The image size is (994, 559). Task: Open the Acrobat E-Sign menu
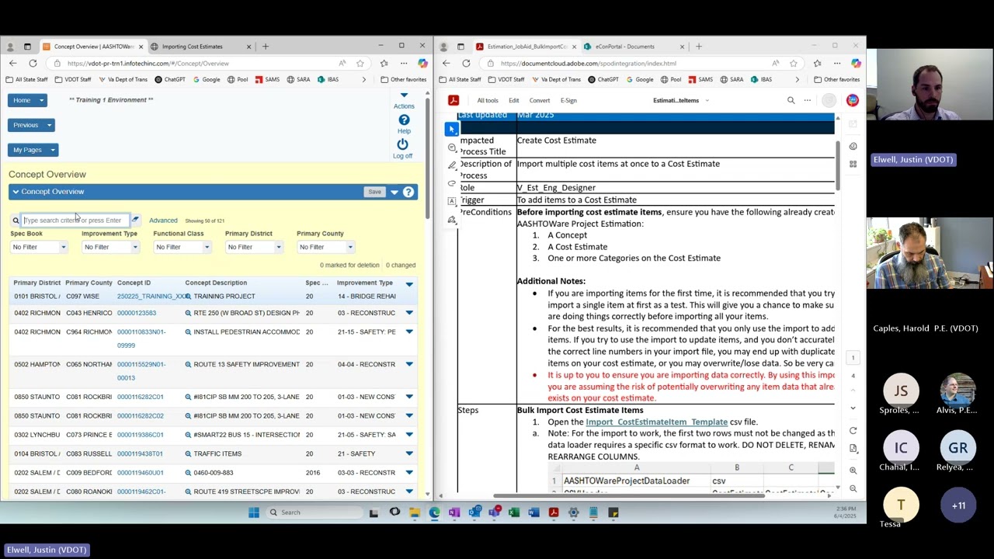click(568, 100)
